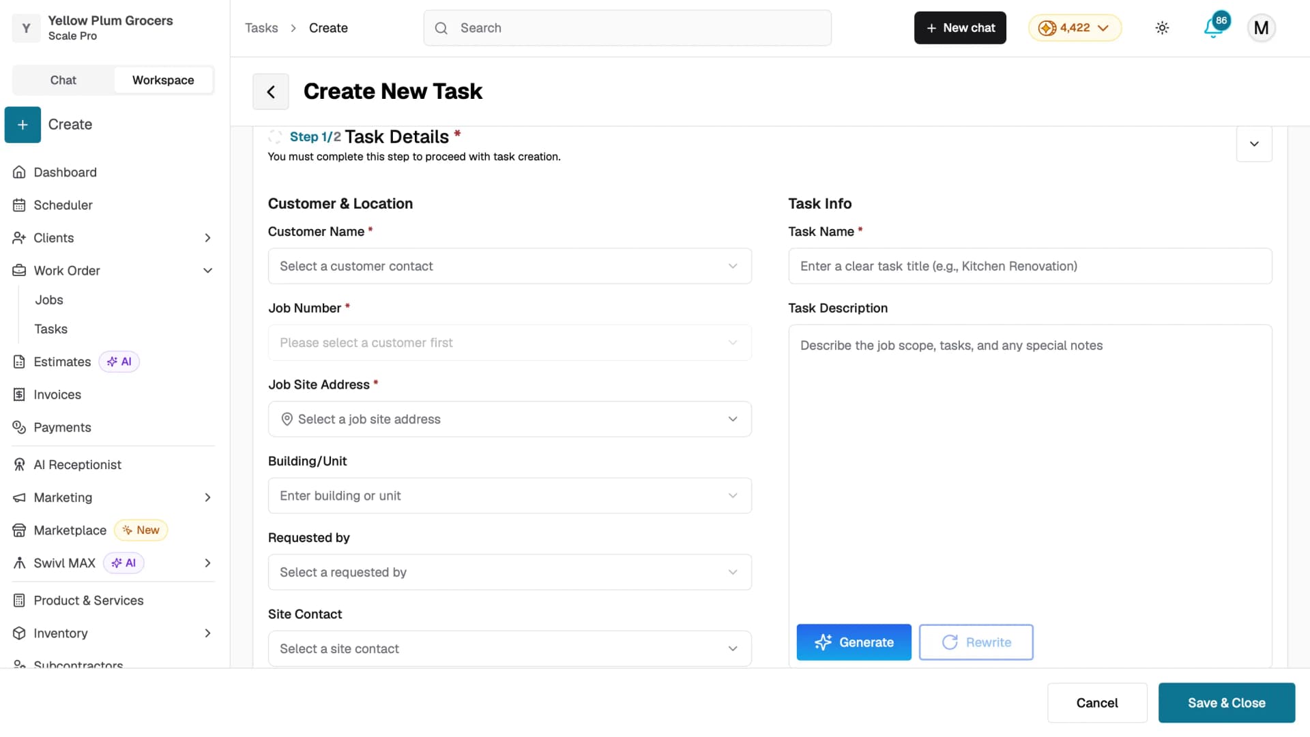
Task: Click the 'Step 1/2' label
Action: (315, 137)
